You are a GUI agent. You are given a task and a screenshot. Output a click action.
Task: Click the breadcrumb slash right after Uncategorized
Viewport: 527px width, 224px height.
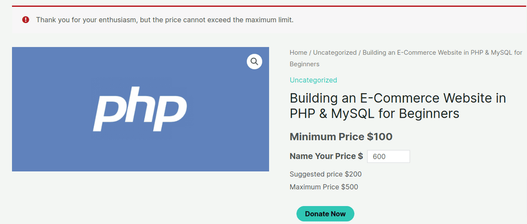(359, 53)
